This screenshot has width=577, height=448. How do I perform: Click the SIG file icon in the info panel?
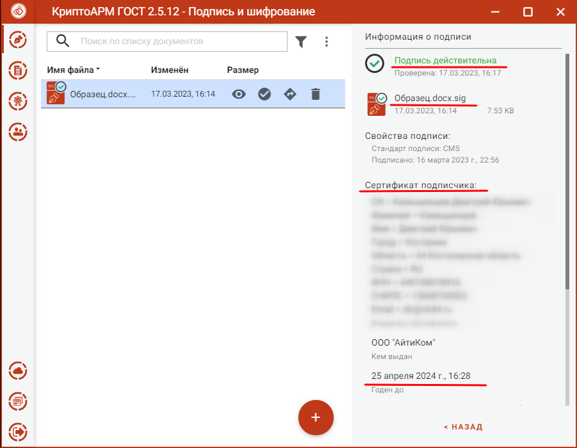point(377,104)
